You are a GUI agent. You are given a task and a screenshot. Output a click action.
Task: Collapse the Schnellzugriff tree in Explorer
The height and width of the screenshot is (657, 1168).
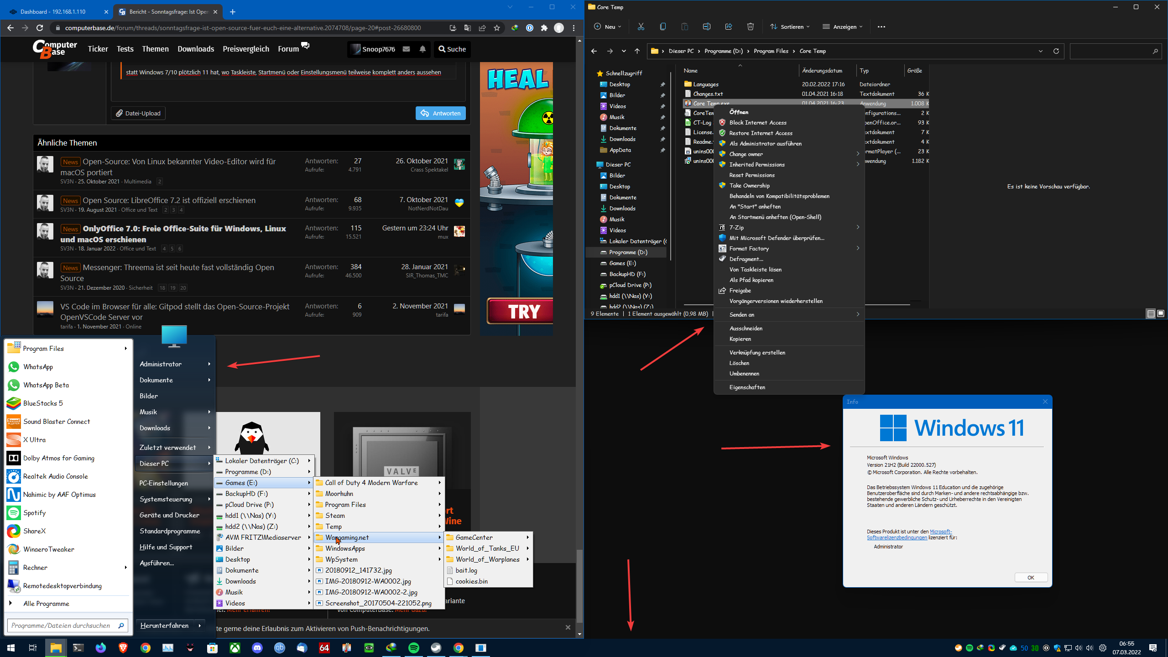pos(592,73)
